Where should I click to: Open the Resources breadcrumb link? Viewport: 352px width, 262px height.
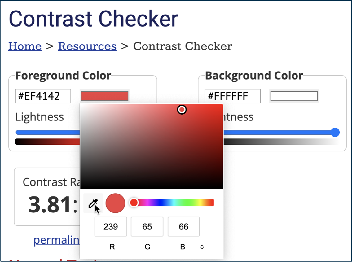[x=87, y=46]
